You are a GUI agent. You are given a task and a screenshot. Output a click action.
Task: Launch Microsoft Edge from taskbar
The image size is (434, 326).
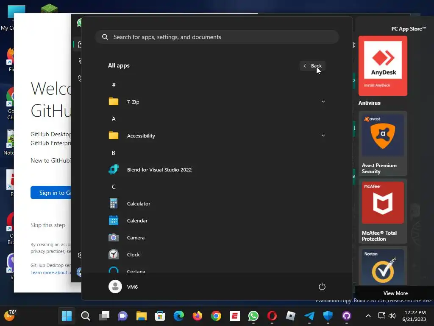pos(179,316)
